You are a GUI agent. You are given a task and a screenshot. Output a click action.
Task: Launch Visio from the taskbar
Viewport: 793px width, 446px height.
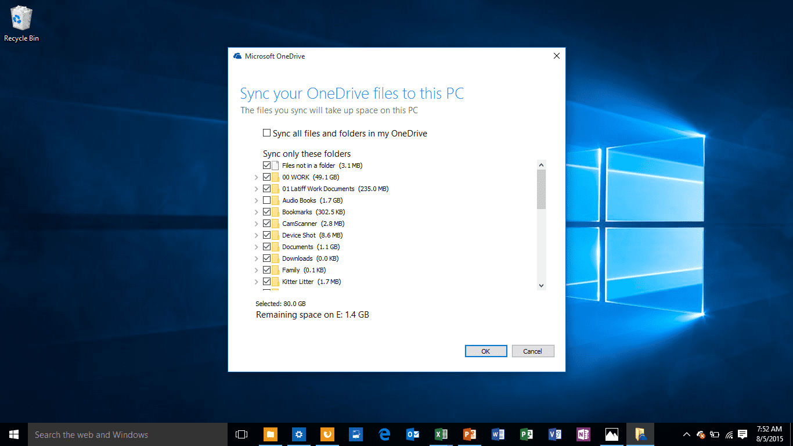pos(555,434)
